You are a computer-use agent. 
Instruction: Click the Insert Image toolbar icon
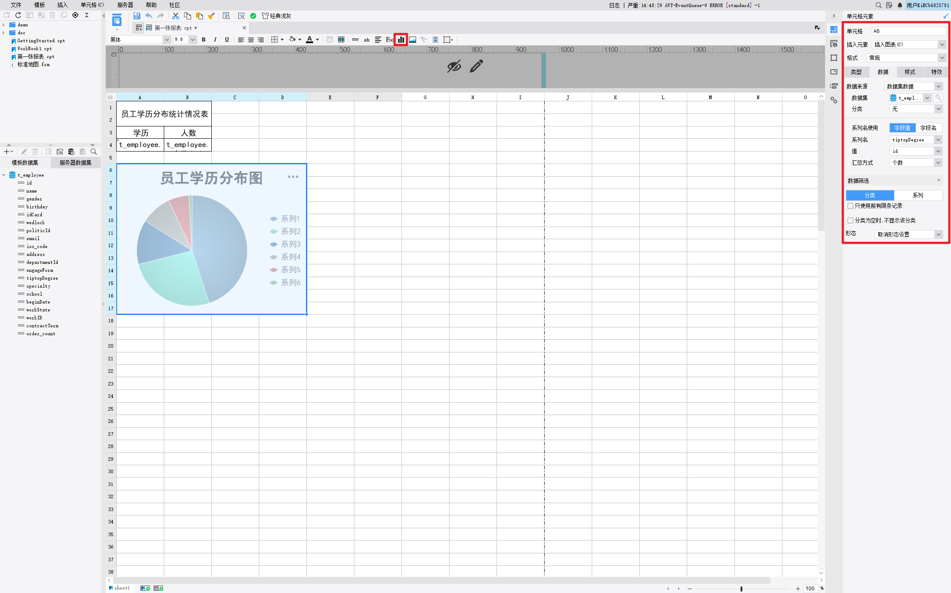[413, 40]
